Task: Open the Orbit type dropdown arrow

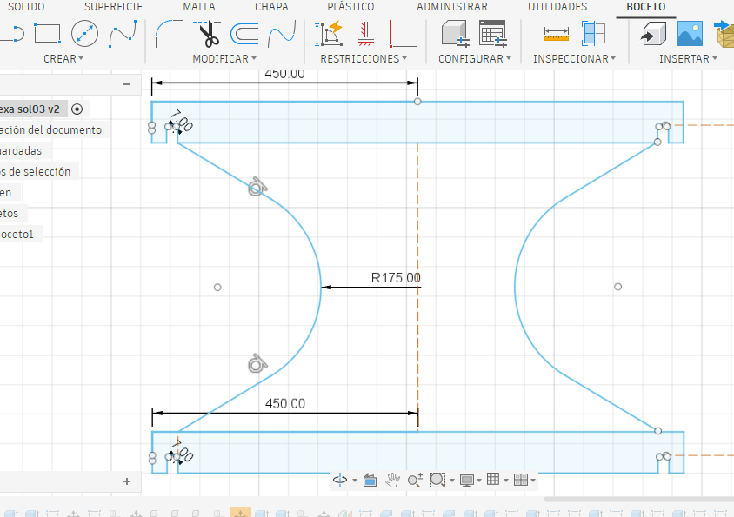Action: 354,480
